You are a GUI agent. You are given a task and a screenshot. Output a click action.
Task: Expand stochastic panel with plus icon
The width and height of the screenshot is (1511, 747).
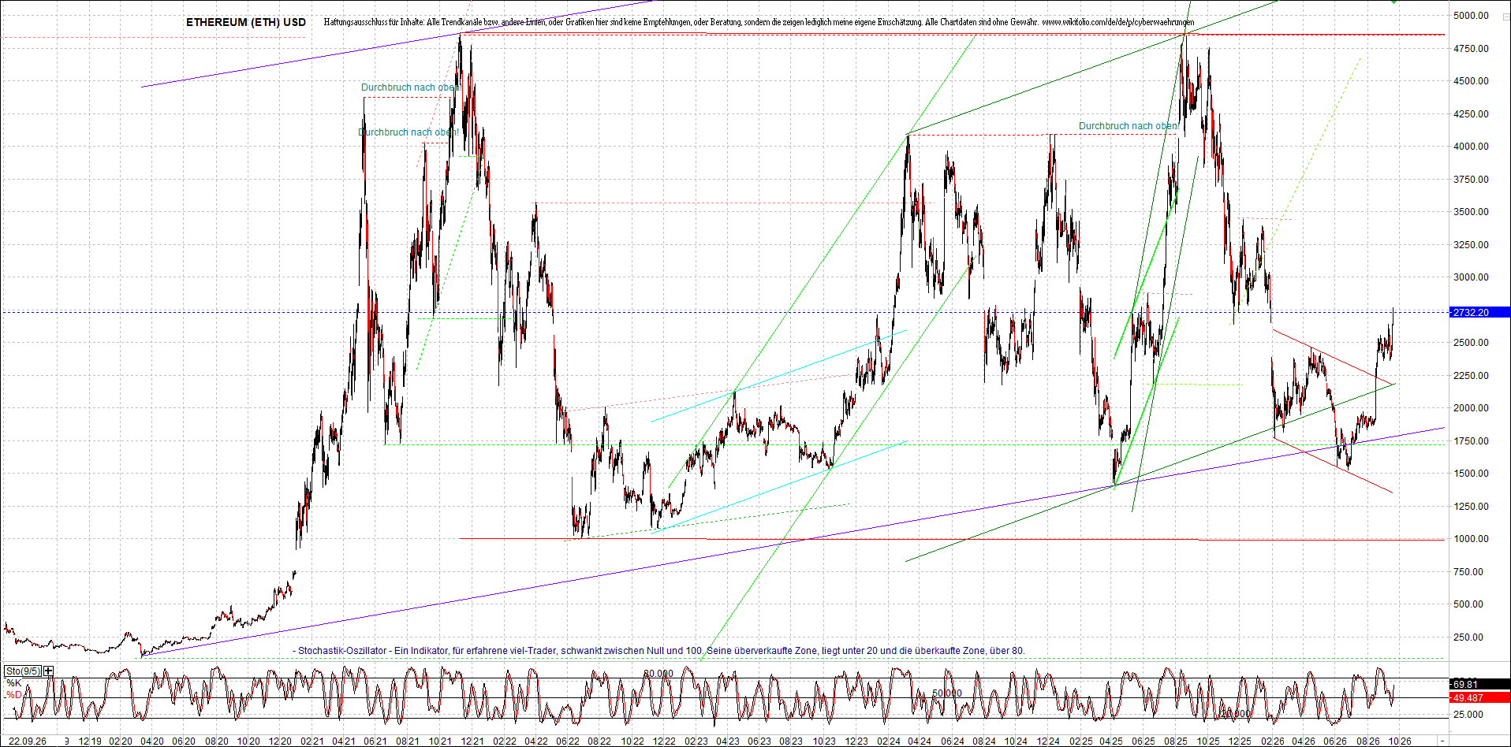(x=49, y=671)
